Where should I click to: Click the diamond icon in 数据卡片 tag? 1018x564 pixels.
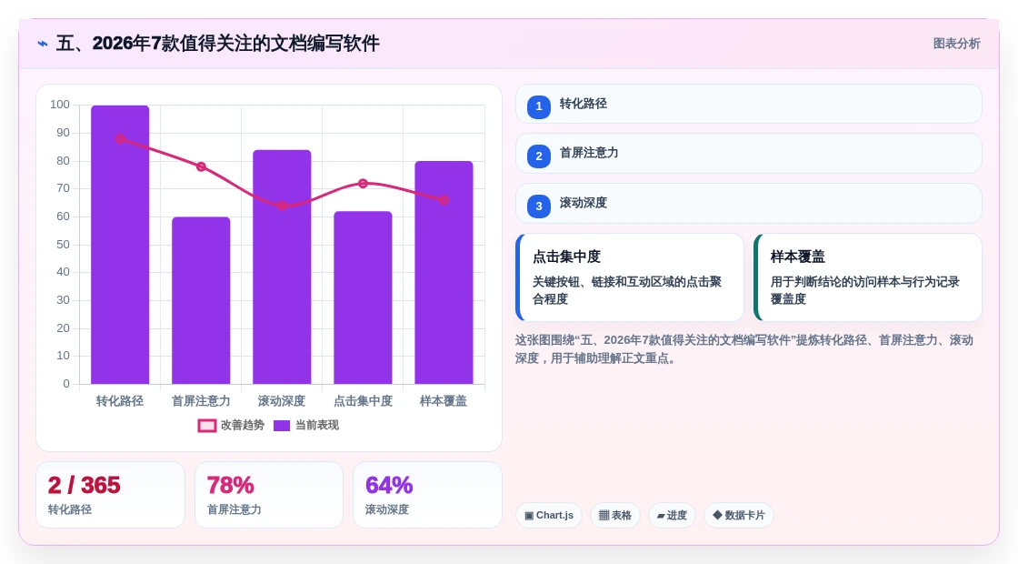(717, 515)
